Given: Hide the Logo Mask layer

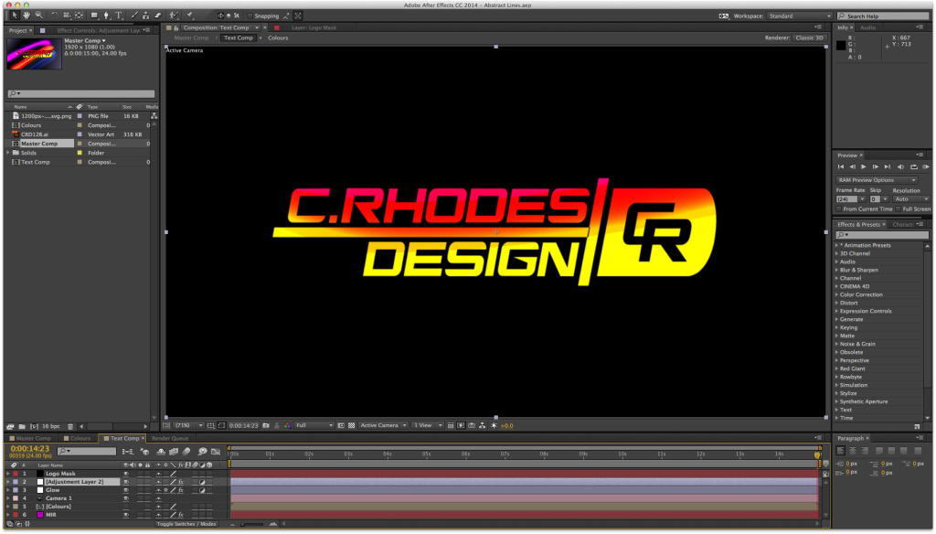Looking at the screenshot, I should click(x=126, y=474).
